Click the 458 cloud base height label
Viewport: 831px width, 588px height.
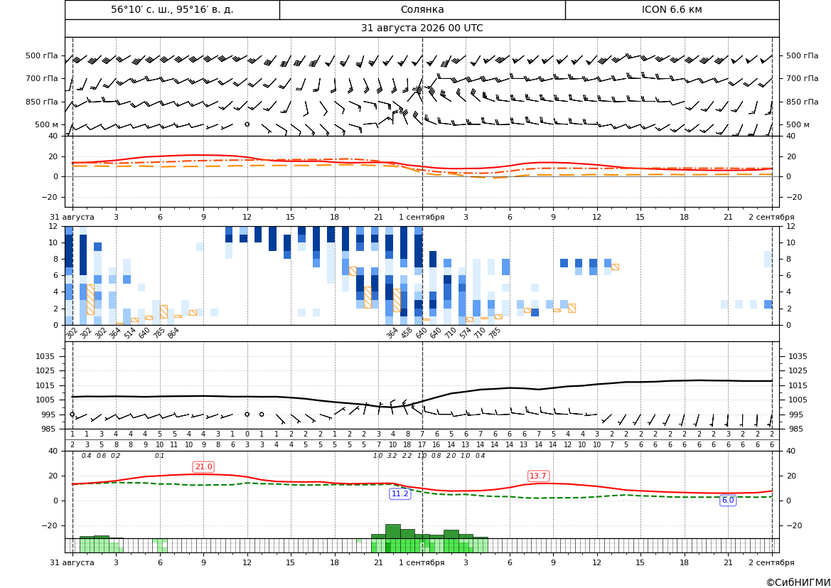pyautogui.click(x=406, y=333)
